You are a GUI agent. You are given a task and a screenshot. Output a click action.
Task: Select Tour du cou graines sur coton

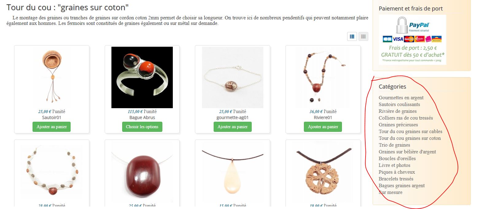pos(410,138)
